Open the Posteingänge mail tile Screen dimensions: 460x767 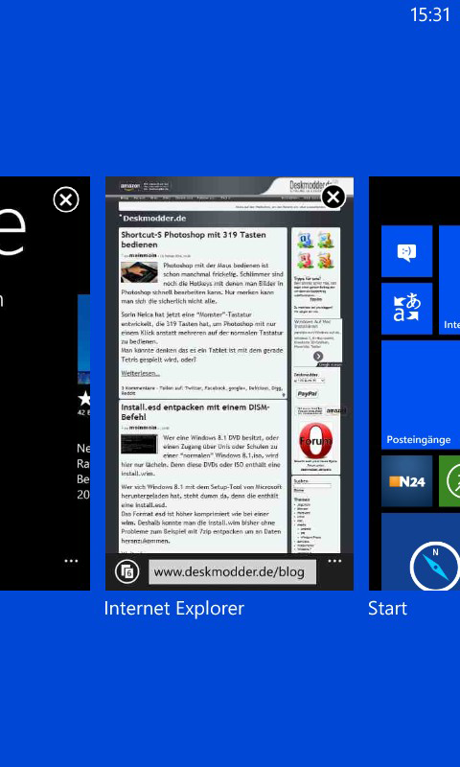point(421,395)
